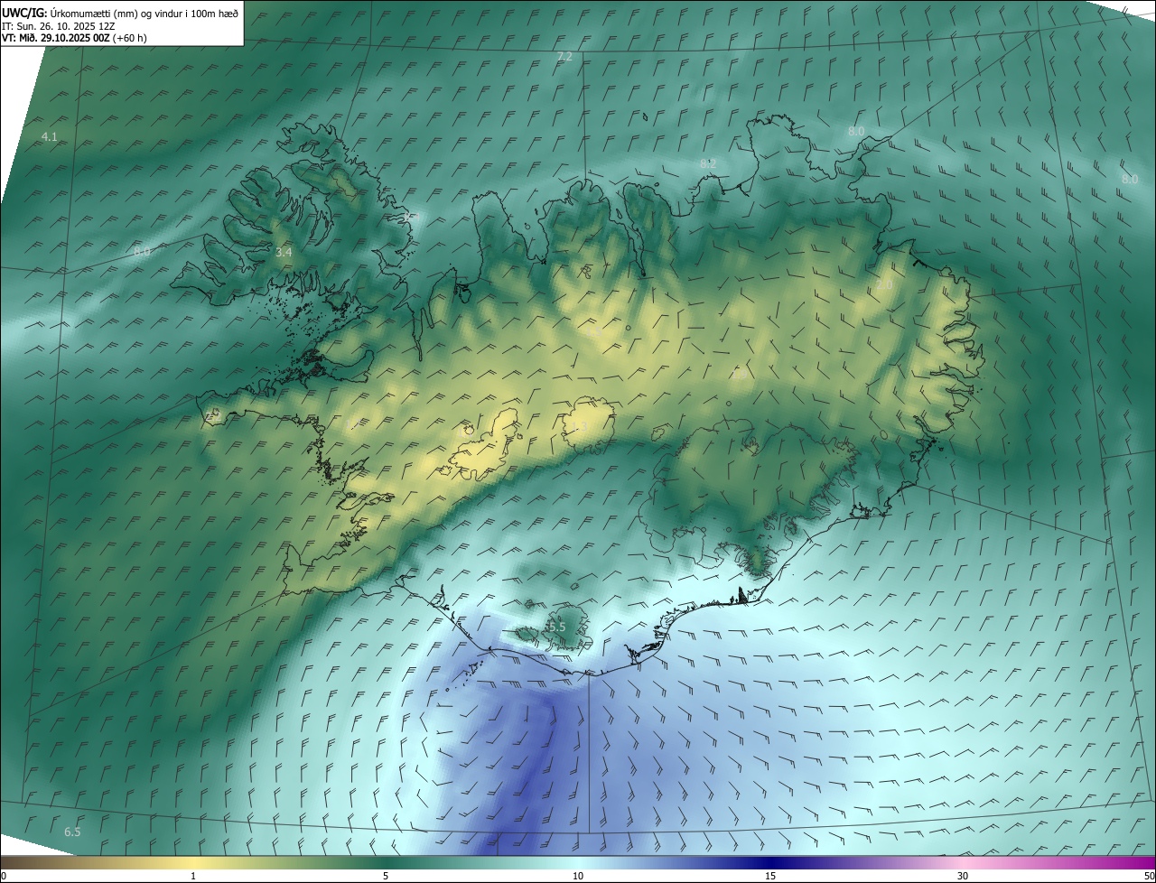Click the 6.5 value label
Image resolution: width=1156 pixels, height=883 pixels.
tap(72, 832)
